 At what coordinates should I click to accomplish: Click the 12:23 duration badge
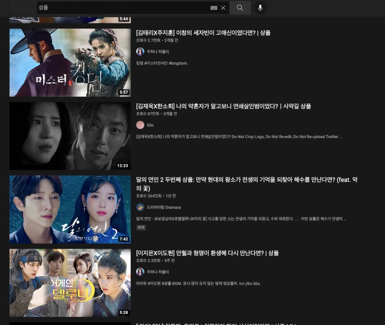pyautogui.click(x=123, y=166)
